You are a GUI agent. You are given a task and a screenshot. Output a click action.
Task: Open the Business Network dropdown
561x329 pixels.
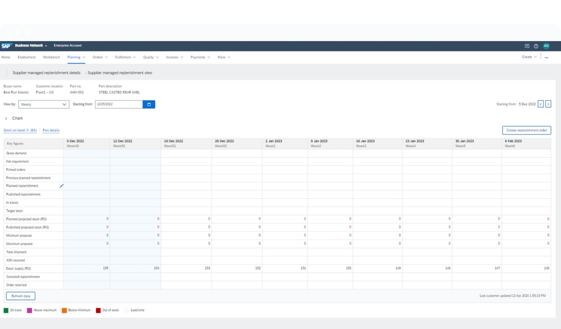coord(31,45)
